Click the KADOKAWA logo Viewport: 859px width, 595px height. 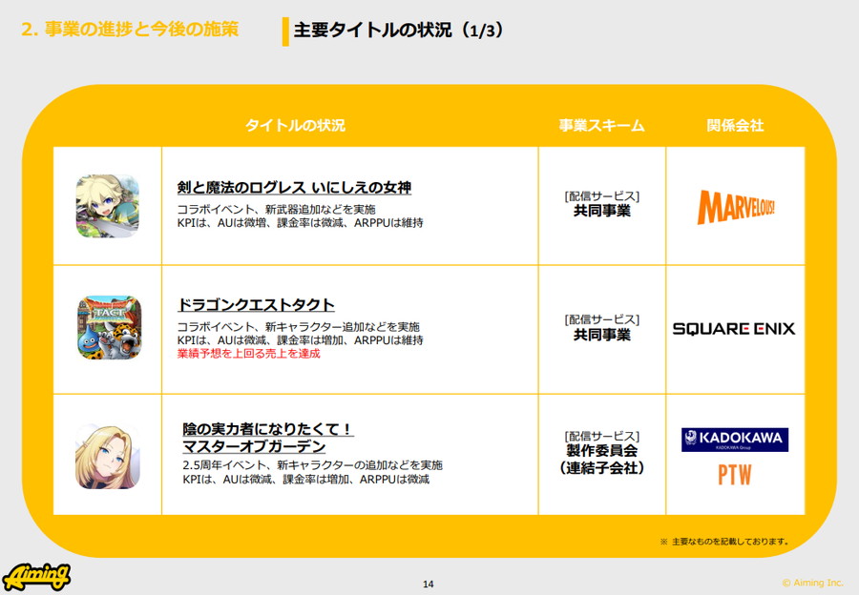point(734,440)
